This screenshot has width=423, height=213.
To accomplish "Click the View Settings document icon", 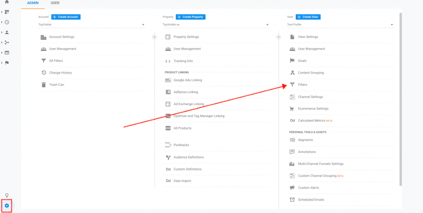I will pos(292,37).
